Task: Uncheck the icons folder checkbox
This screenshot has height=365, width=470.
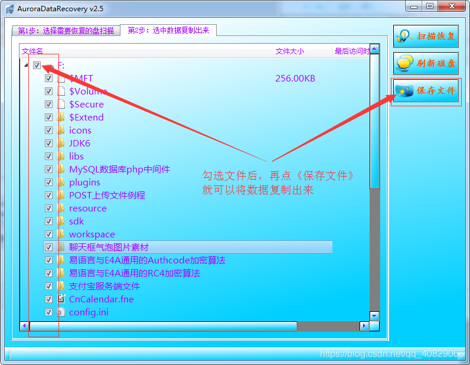Action: 48,130
